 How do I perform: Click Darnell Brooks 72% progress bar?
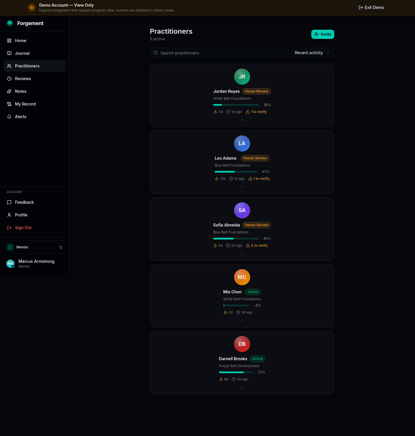click(x=236, y=372)
